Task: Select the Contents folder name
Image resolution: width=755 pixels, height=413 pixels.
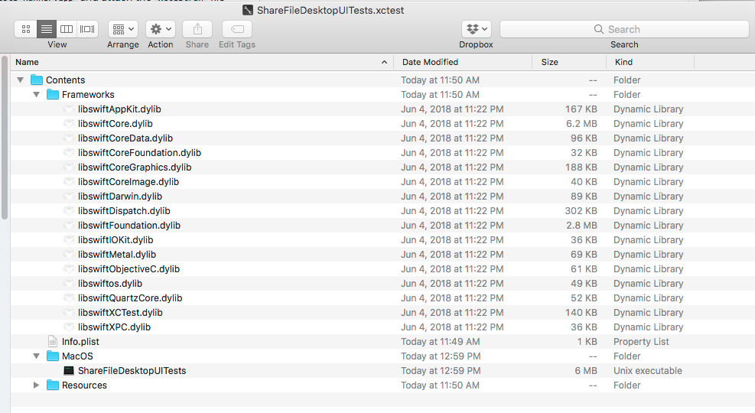Action: [x=66, y=80]
